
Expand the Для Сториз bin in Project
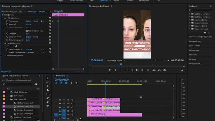[x=8, y=96]
